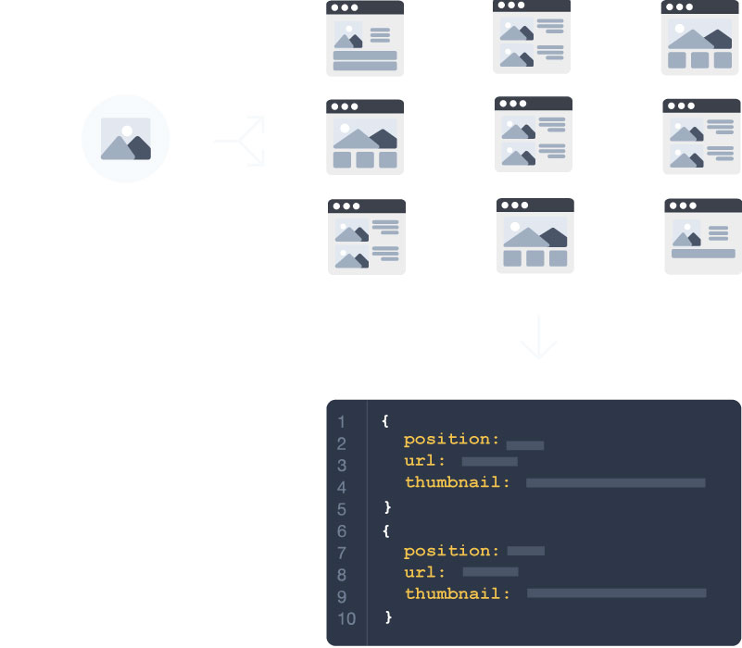The width and height of the screenshot is (742, 648).
Task: Click the bottom-center browser's banner image
Action: pyautogui.click(x=534, y=231)
